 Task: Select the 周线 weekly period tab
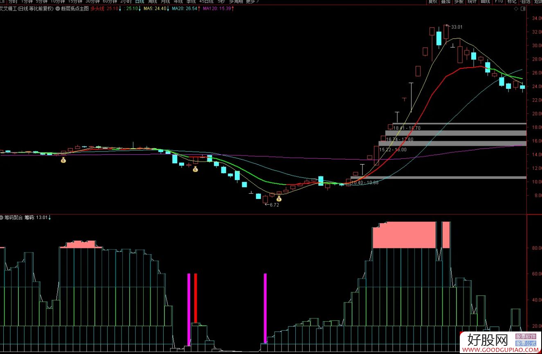tap(152, 2)
